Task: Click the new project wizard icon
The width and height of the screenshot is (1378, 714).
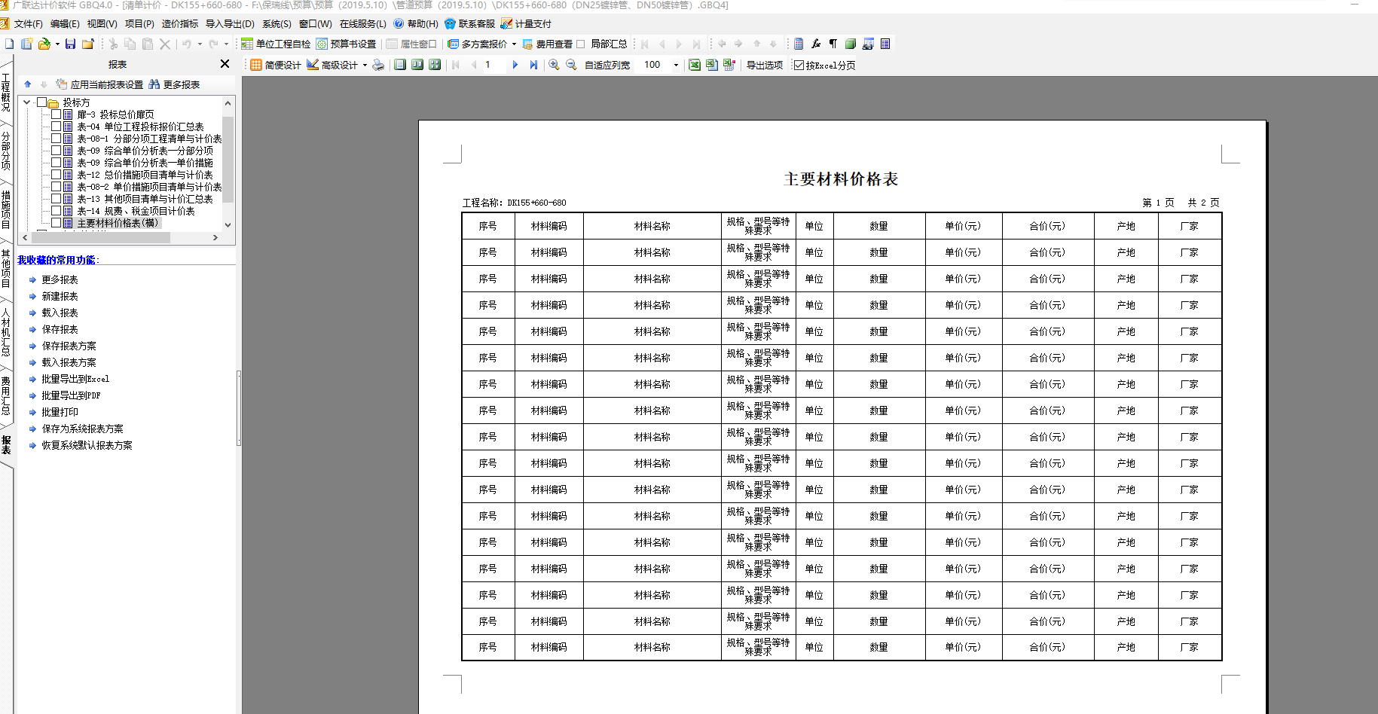Action: (26, 44)
